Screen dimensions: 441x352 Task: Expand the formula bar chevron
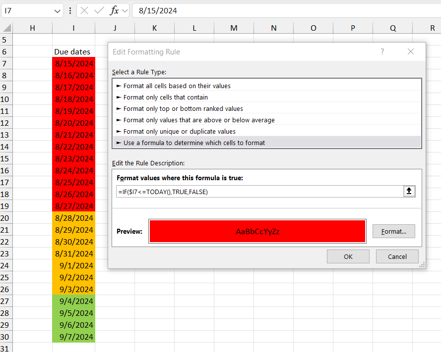125,11
